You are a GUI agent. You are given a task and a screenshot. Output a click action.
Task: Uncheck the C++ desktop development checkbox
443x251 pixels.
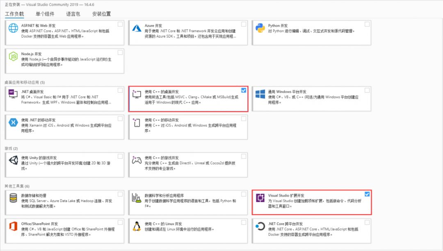(244, 90)
